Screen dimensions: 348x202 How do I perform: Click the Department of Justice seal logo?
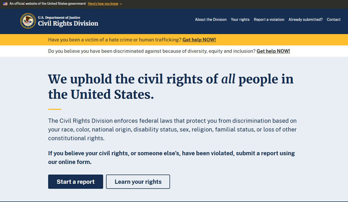pos(28,21)
